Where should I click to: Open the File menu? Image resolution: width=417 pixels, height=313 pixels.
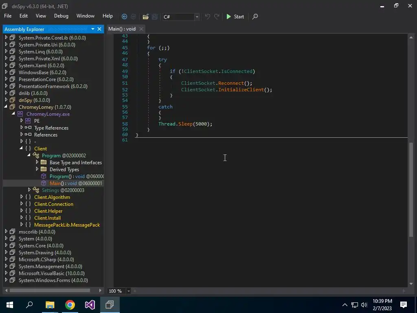8,16
